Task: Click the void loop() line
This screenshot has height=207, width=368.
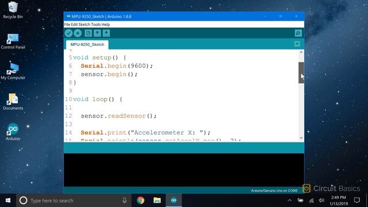Action: [x=98, y=99]
